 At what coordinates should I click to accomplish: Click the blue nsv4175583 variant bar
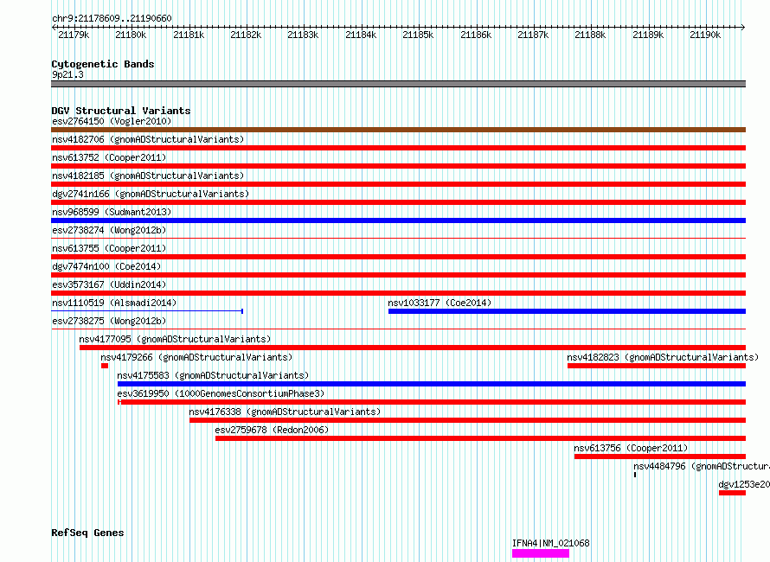click(x=432, y=384)
